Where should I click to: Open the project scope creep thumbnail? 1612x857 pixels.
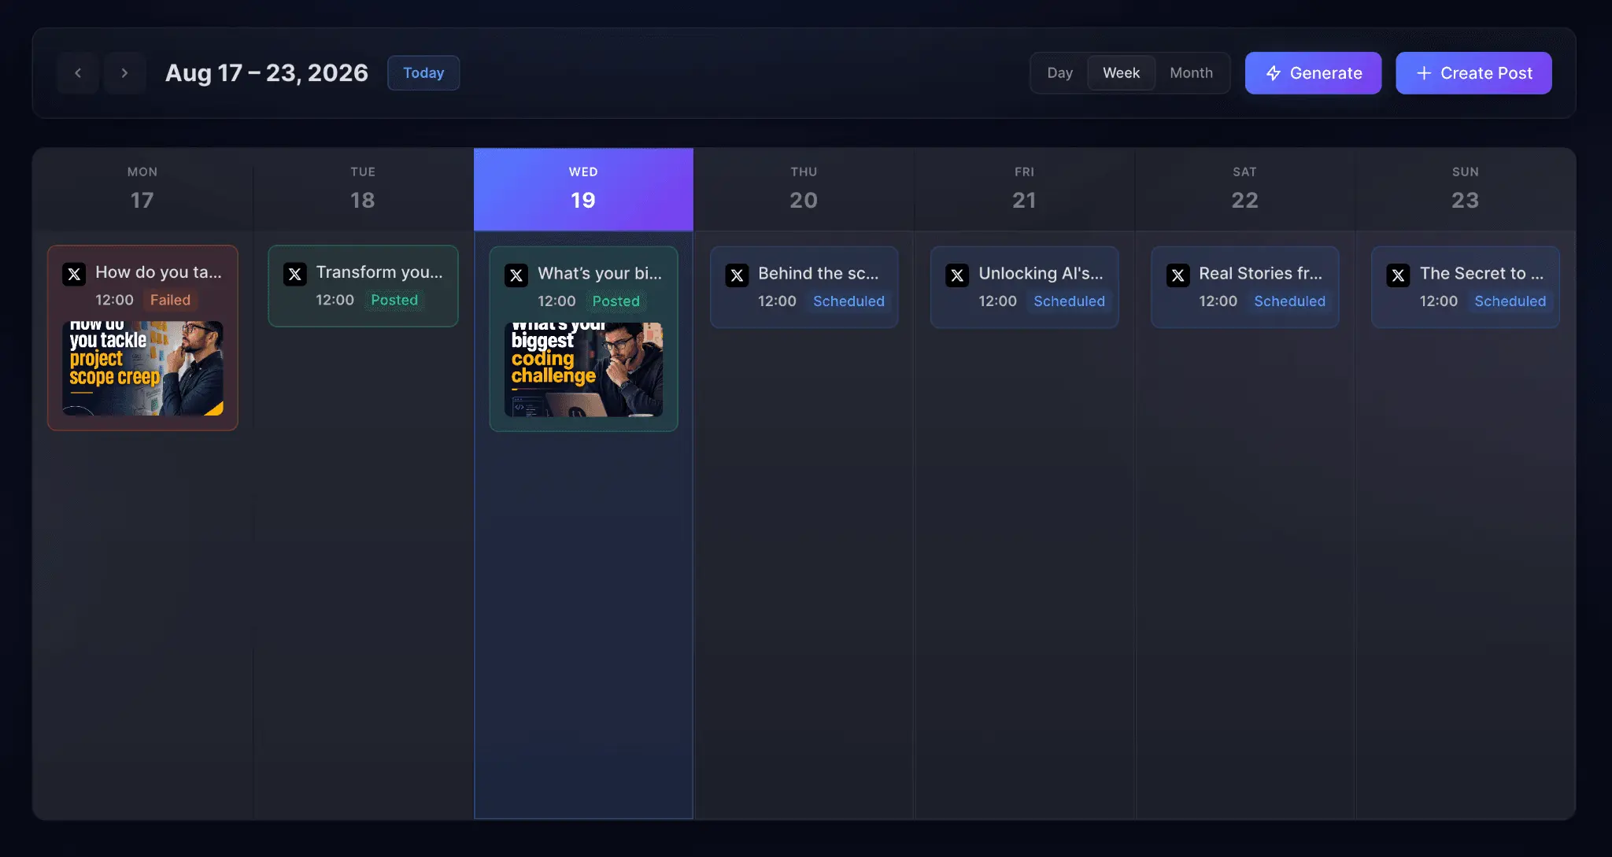[142, 368]
